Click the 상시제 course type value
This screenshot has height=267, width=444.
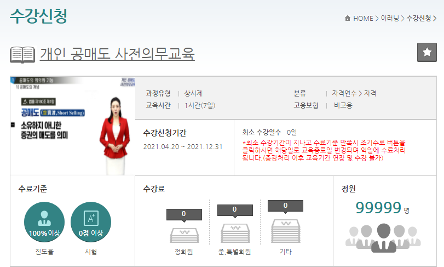pos(193,93)
